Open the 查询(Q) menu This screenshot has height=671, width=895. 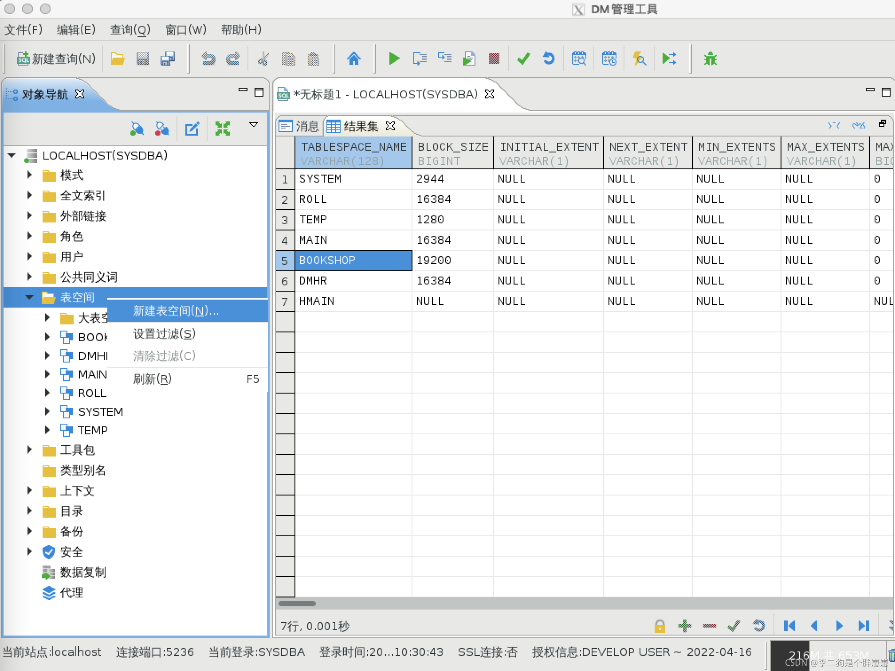pyautogui.click(x=130, y=30)
